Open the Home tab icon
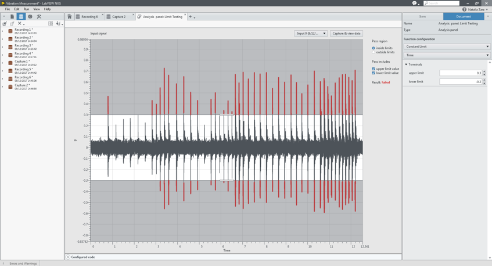492x266 pixels. coord(70,17)
